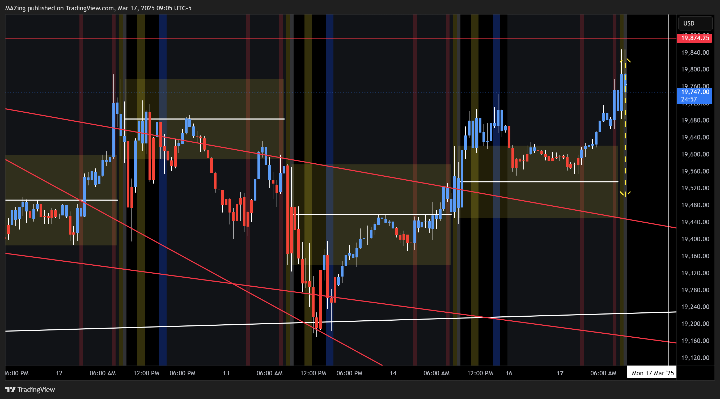Click the day 16 label on time axis
720x399 pixels.
click(x=509, y=373)
